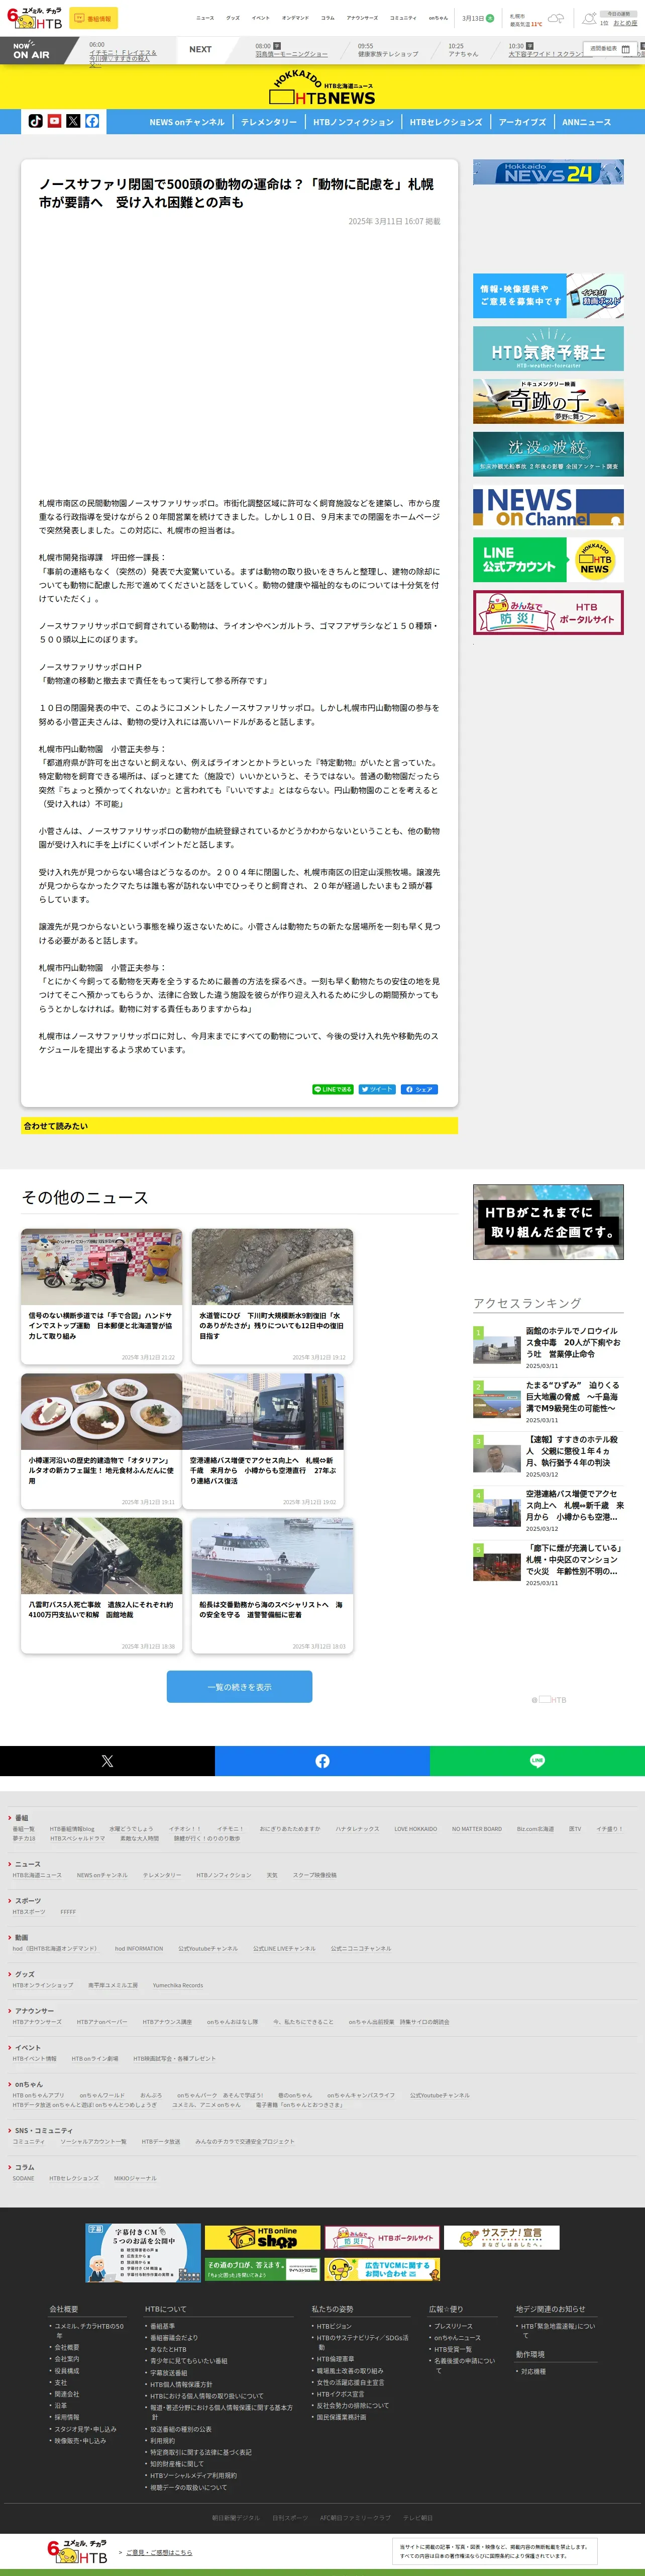The width and height of the screenshot is (645, 2576).
Task: Open the NEWS on Channel sidebar banner
Action: tap(548, 507)
